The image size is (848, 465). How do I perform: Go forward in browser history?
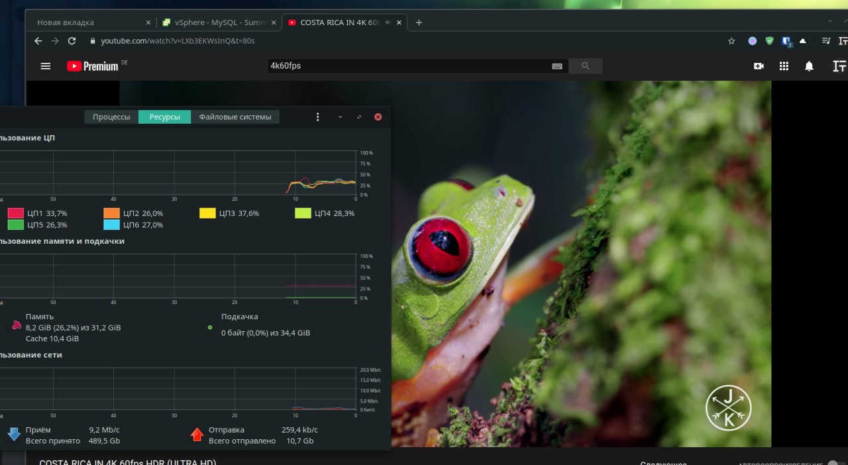tap(55, 41)
